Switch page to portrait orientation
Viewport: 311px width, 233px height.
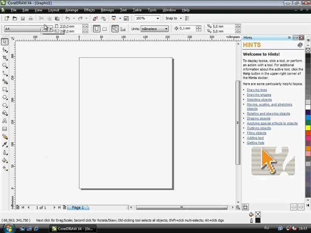97,29
